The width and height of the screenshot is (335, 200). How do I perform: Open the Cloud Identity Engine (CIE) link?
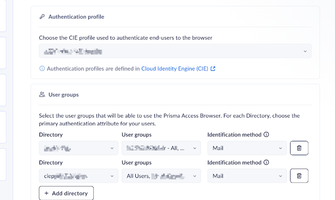pos(175,69)
